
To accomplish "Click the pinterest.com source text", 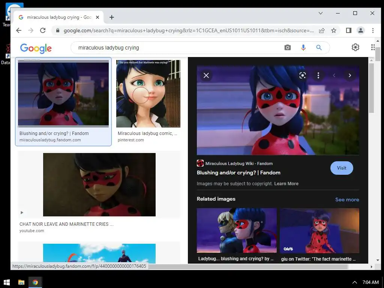I will (131, 140).
